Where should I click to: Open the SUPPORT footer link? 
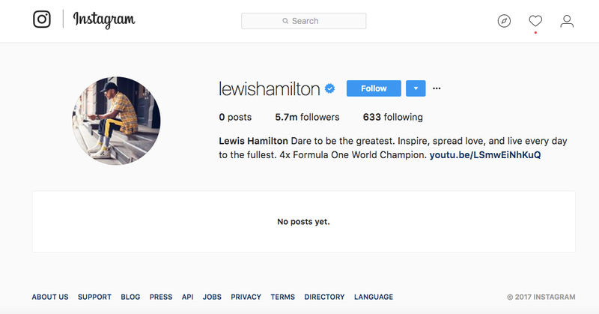point(95,297)
